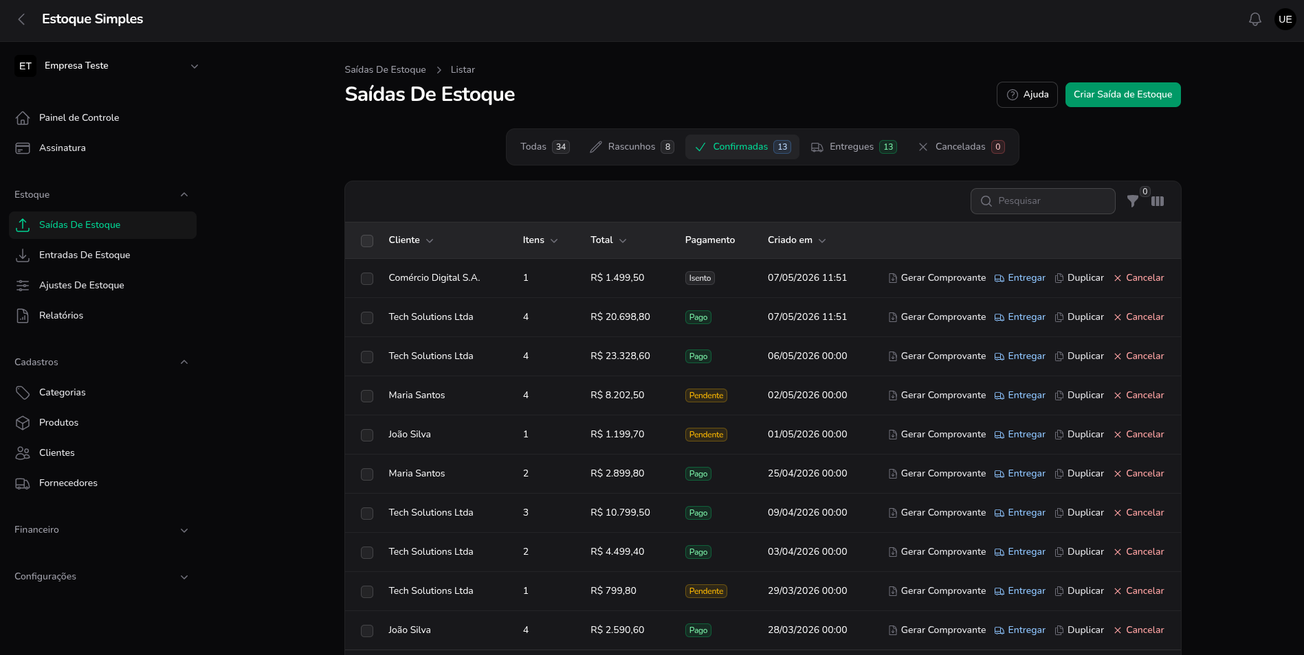Check the Comércio Digital S.A. row checkbox
This screenshot has width=1304, height=655.
point(367,279)
